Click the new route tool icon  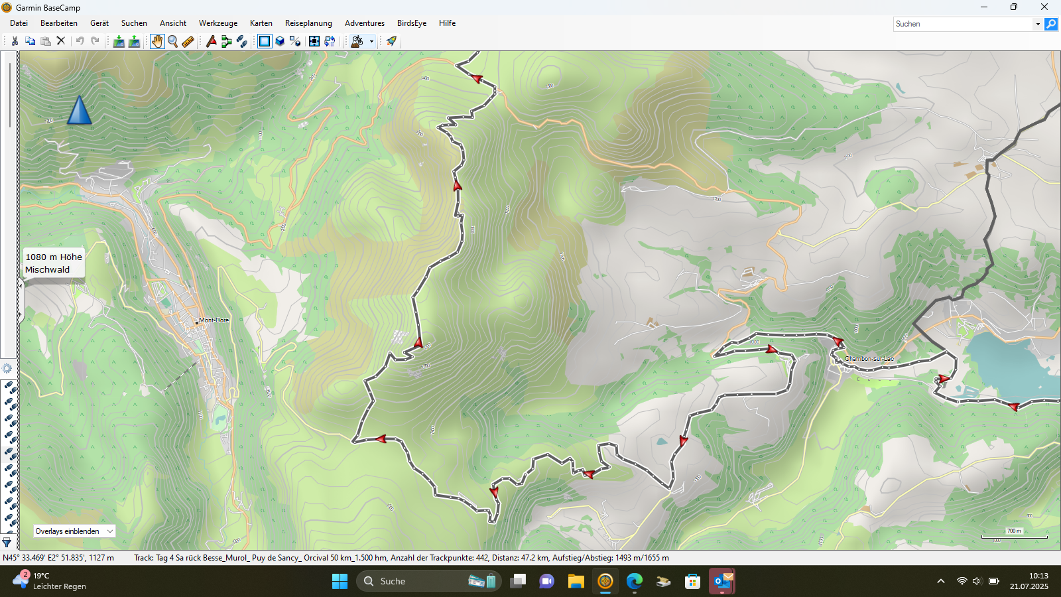(226, 41)
